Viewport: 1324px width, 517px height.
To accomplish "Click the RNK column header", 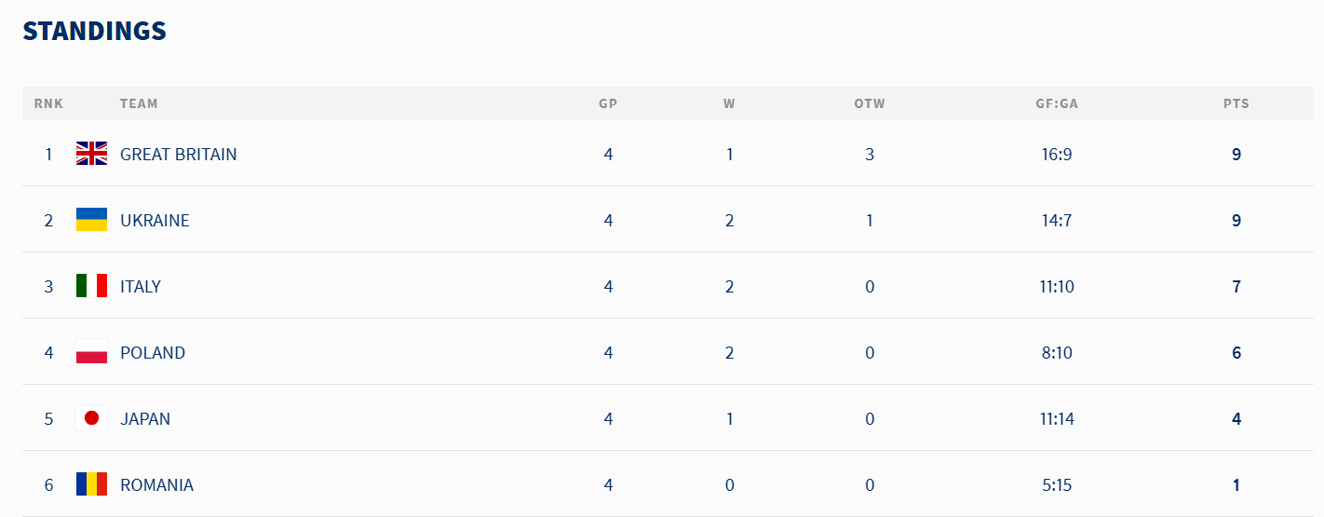I will point(48,103).
